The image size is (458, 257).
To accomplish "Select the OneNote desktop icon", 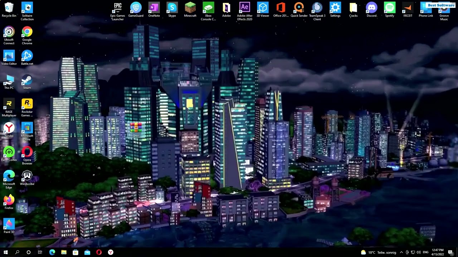I will click(x=154, y=10).
